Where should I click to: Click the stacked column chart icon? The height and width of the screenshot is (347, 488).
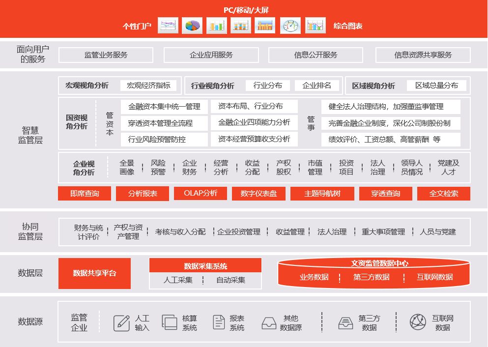click(241, 26)
